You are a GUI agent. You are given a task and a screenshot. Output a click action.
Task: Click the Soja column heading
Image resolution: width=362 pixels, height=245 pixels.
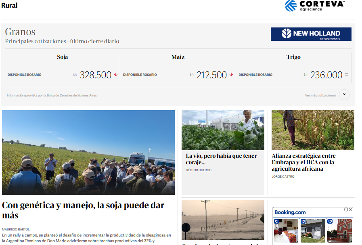(x=62, y=57)
